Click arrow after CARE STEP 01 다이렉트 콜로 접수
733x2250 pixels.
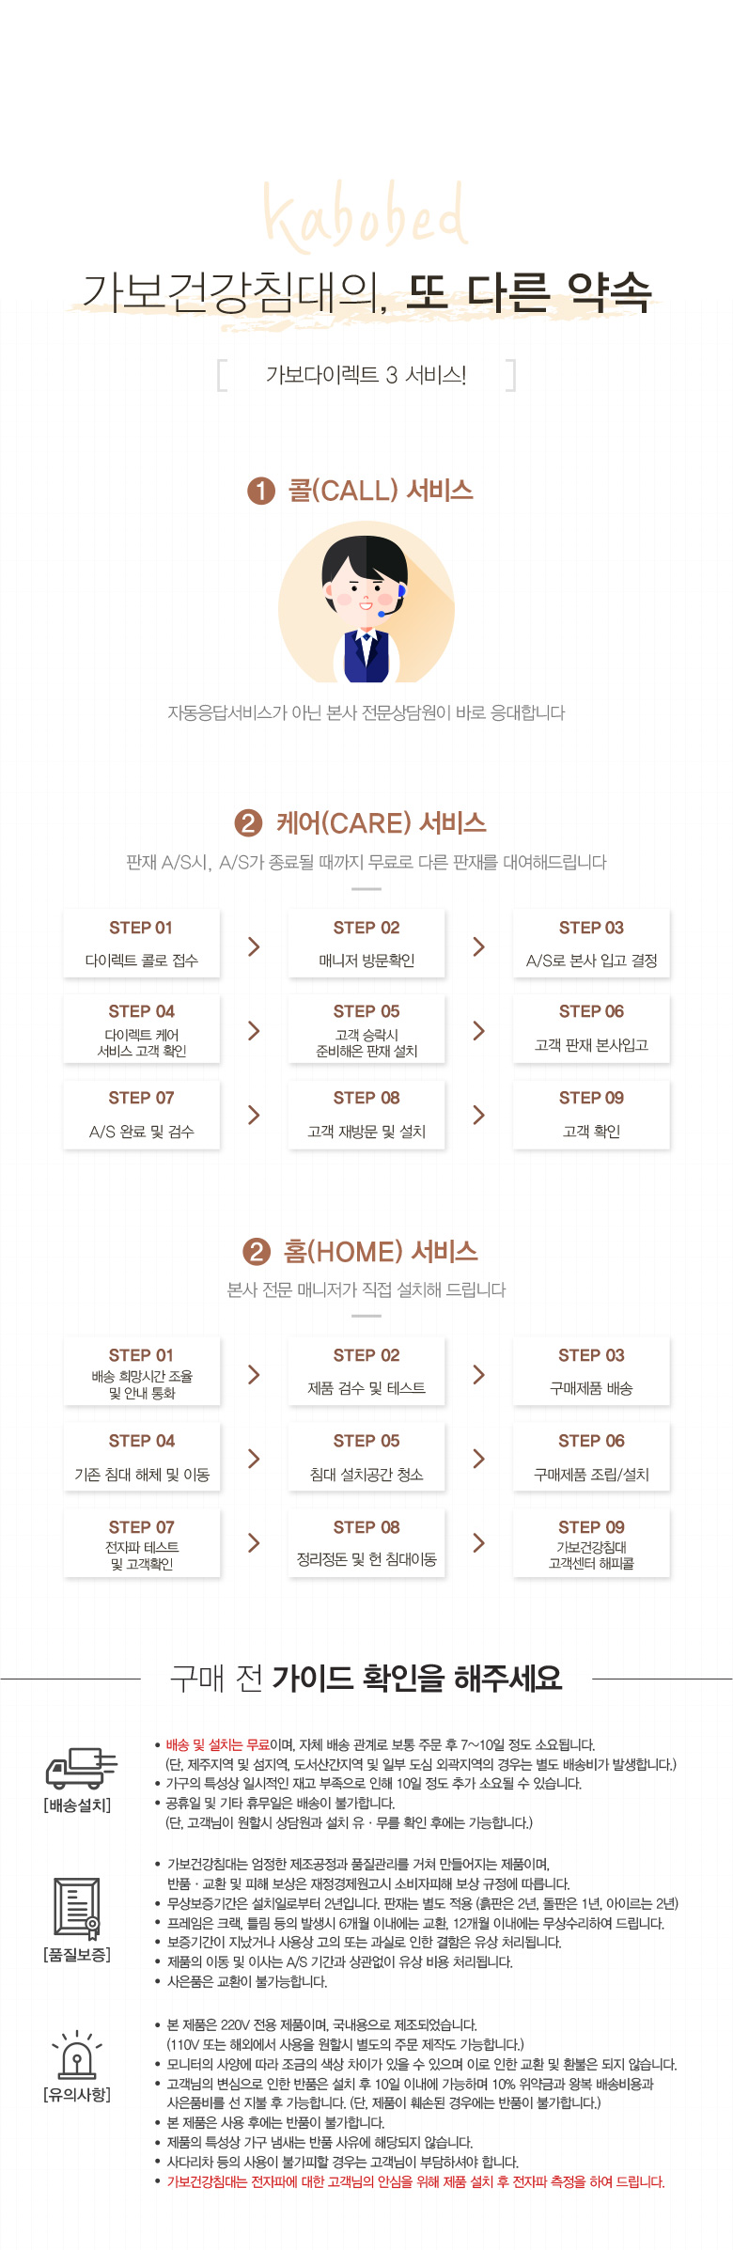[x=254, y=946]
